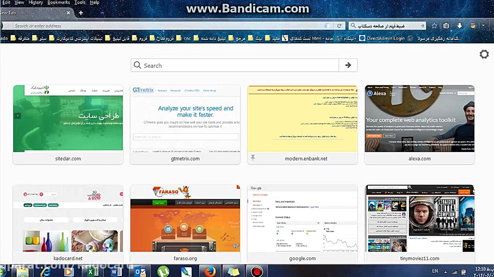Open the Downloads arrow panel
Screen dimensions: 494x277
coord(460,26)
